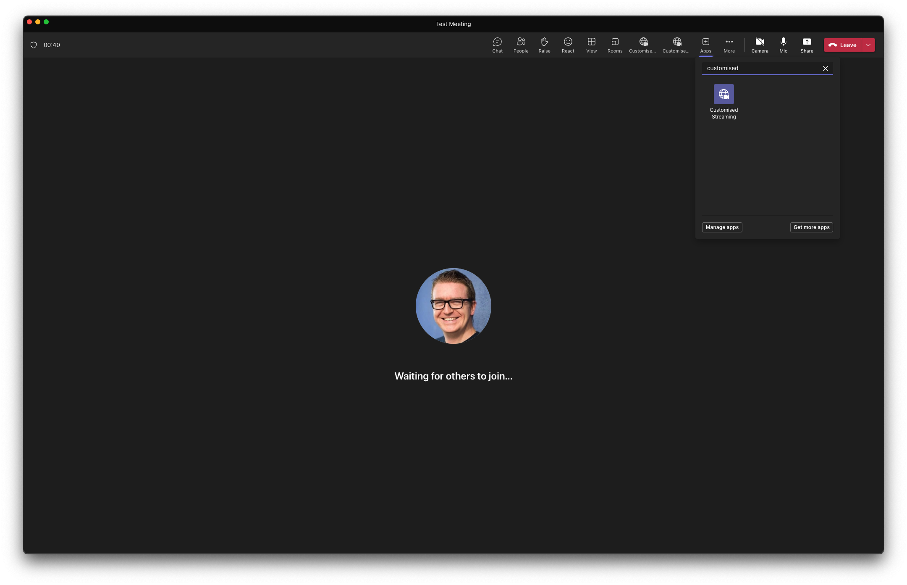Leave the meeting
This screenshot has width=907, height=585.
pyautogui.click(x=842, y=45)
